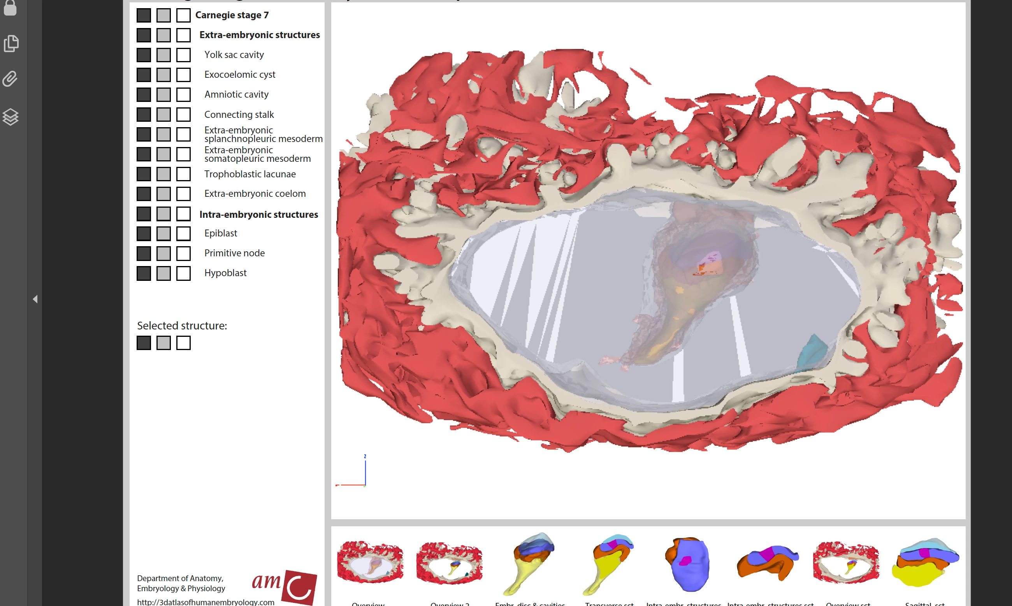Collapse the left navigation pane arrow
The image size is (1012, 606).
[35, 299]
